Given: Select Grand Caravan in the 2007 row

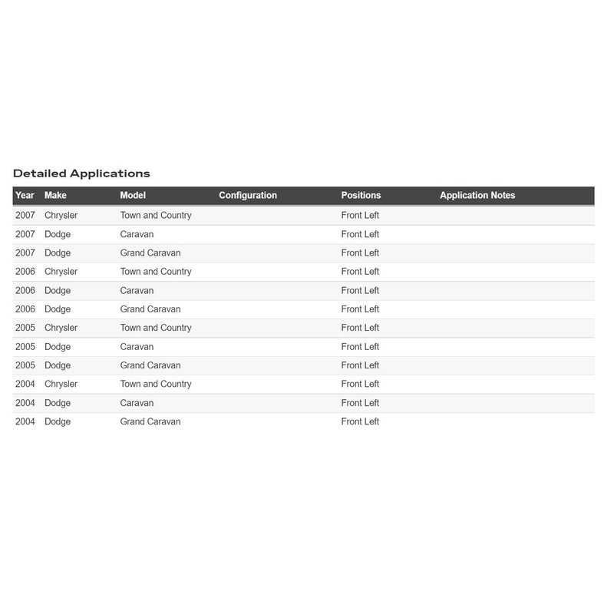Looking at the screenshot, I should (150, 253).
